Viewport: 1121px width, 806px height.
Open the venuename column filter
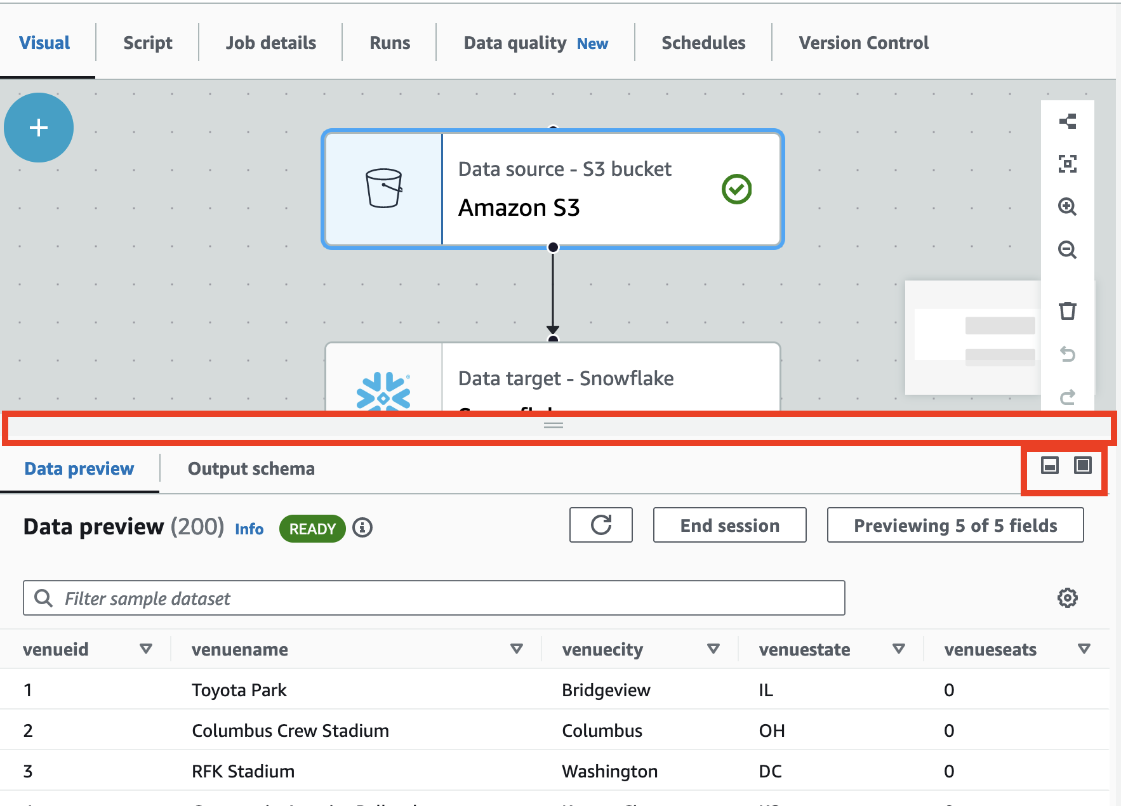tap(516, 649)
